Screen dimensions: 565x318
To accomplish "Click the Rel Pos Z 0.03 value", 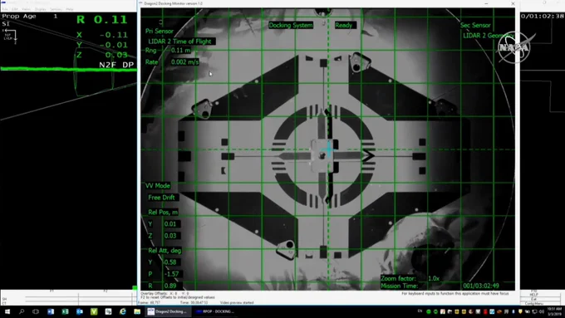I will [170, 236].
